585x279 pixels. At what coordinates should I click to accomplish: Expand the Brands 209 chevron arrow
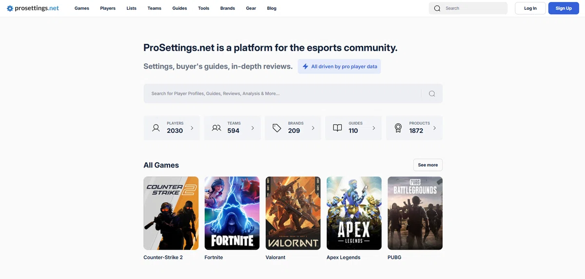pos(313,128)
